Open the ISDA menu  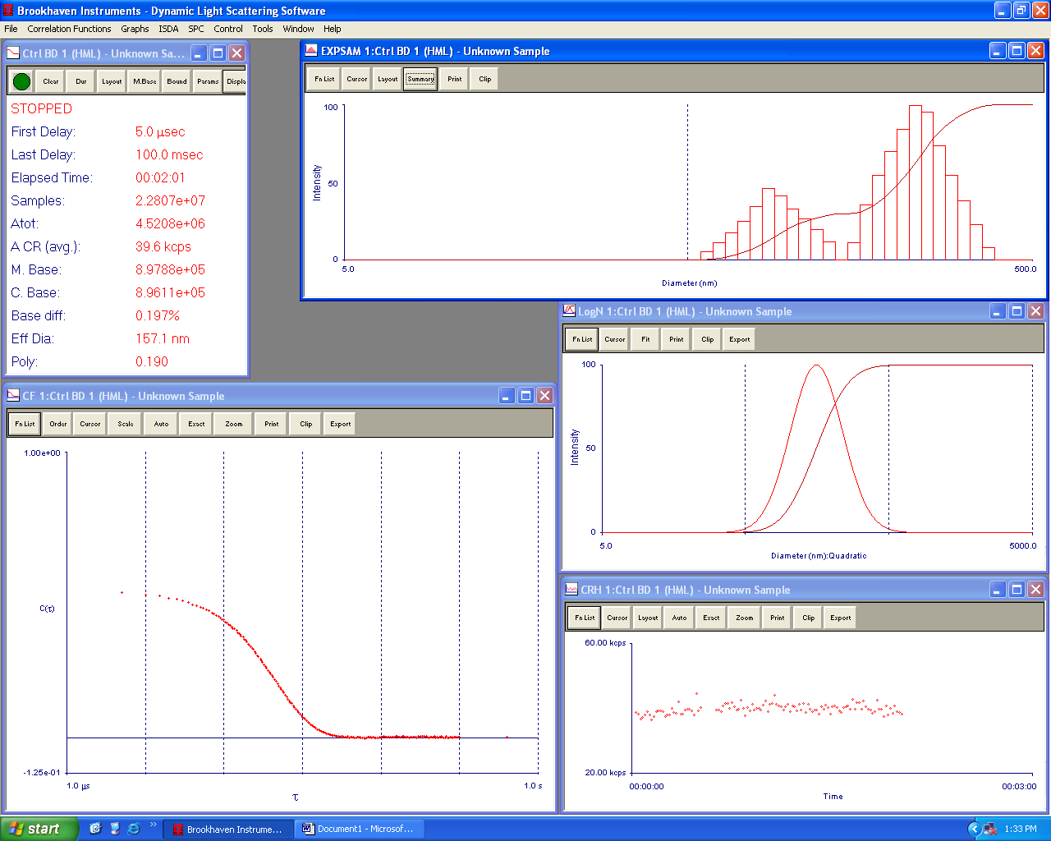[168, 29]
